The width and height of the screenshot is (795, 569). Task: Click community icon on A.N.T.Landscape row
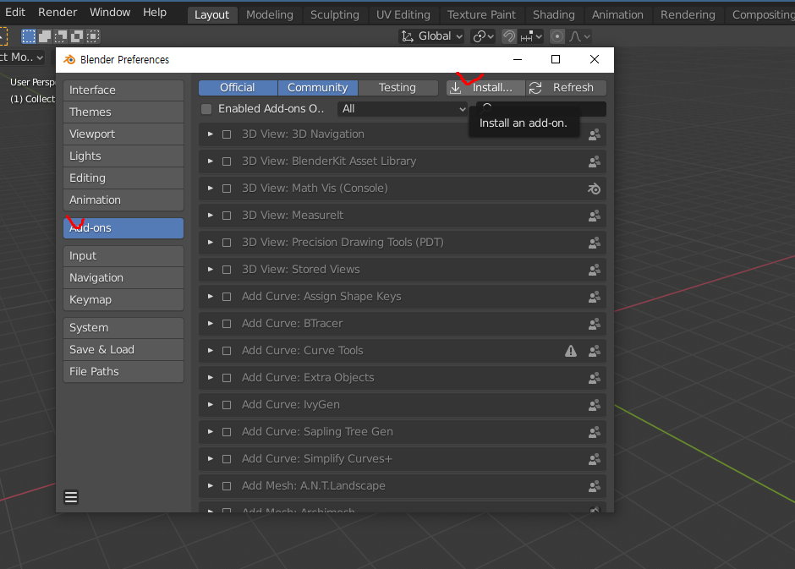coord(595,486)
